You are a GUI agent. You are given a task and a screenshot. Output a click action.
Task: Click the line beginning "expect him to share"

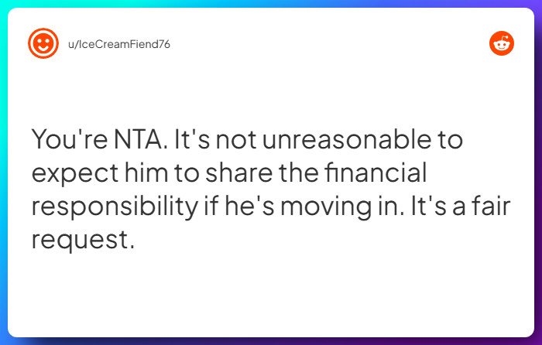coord(229,173)
